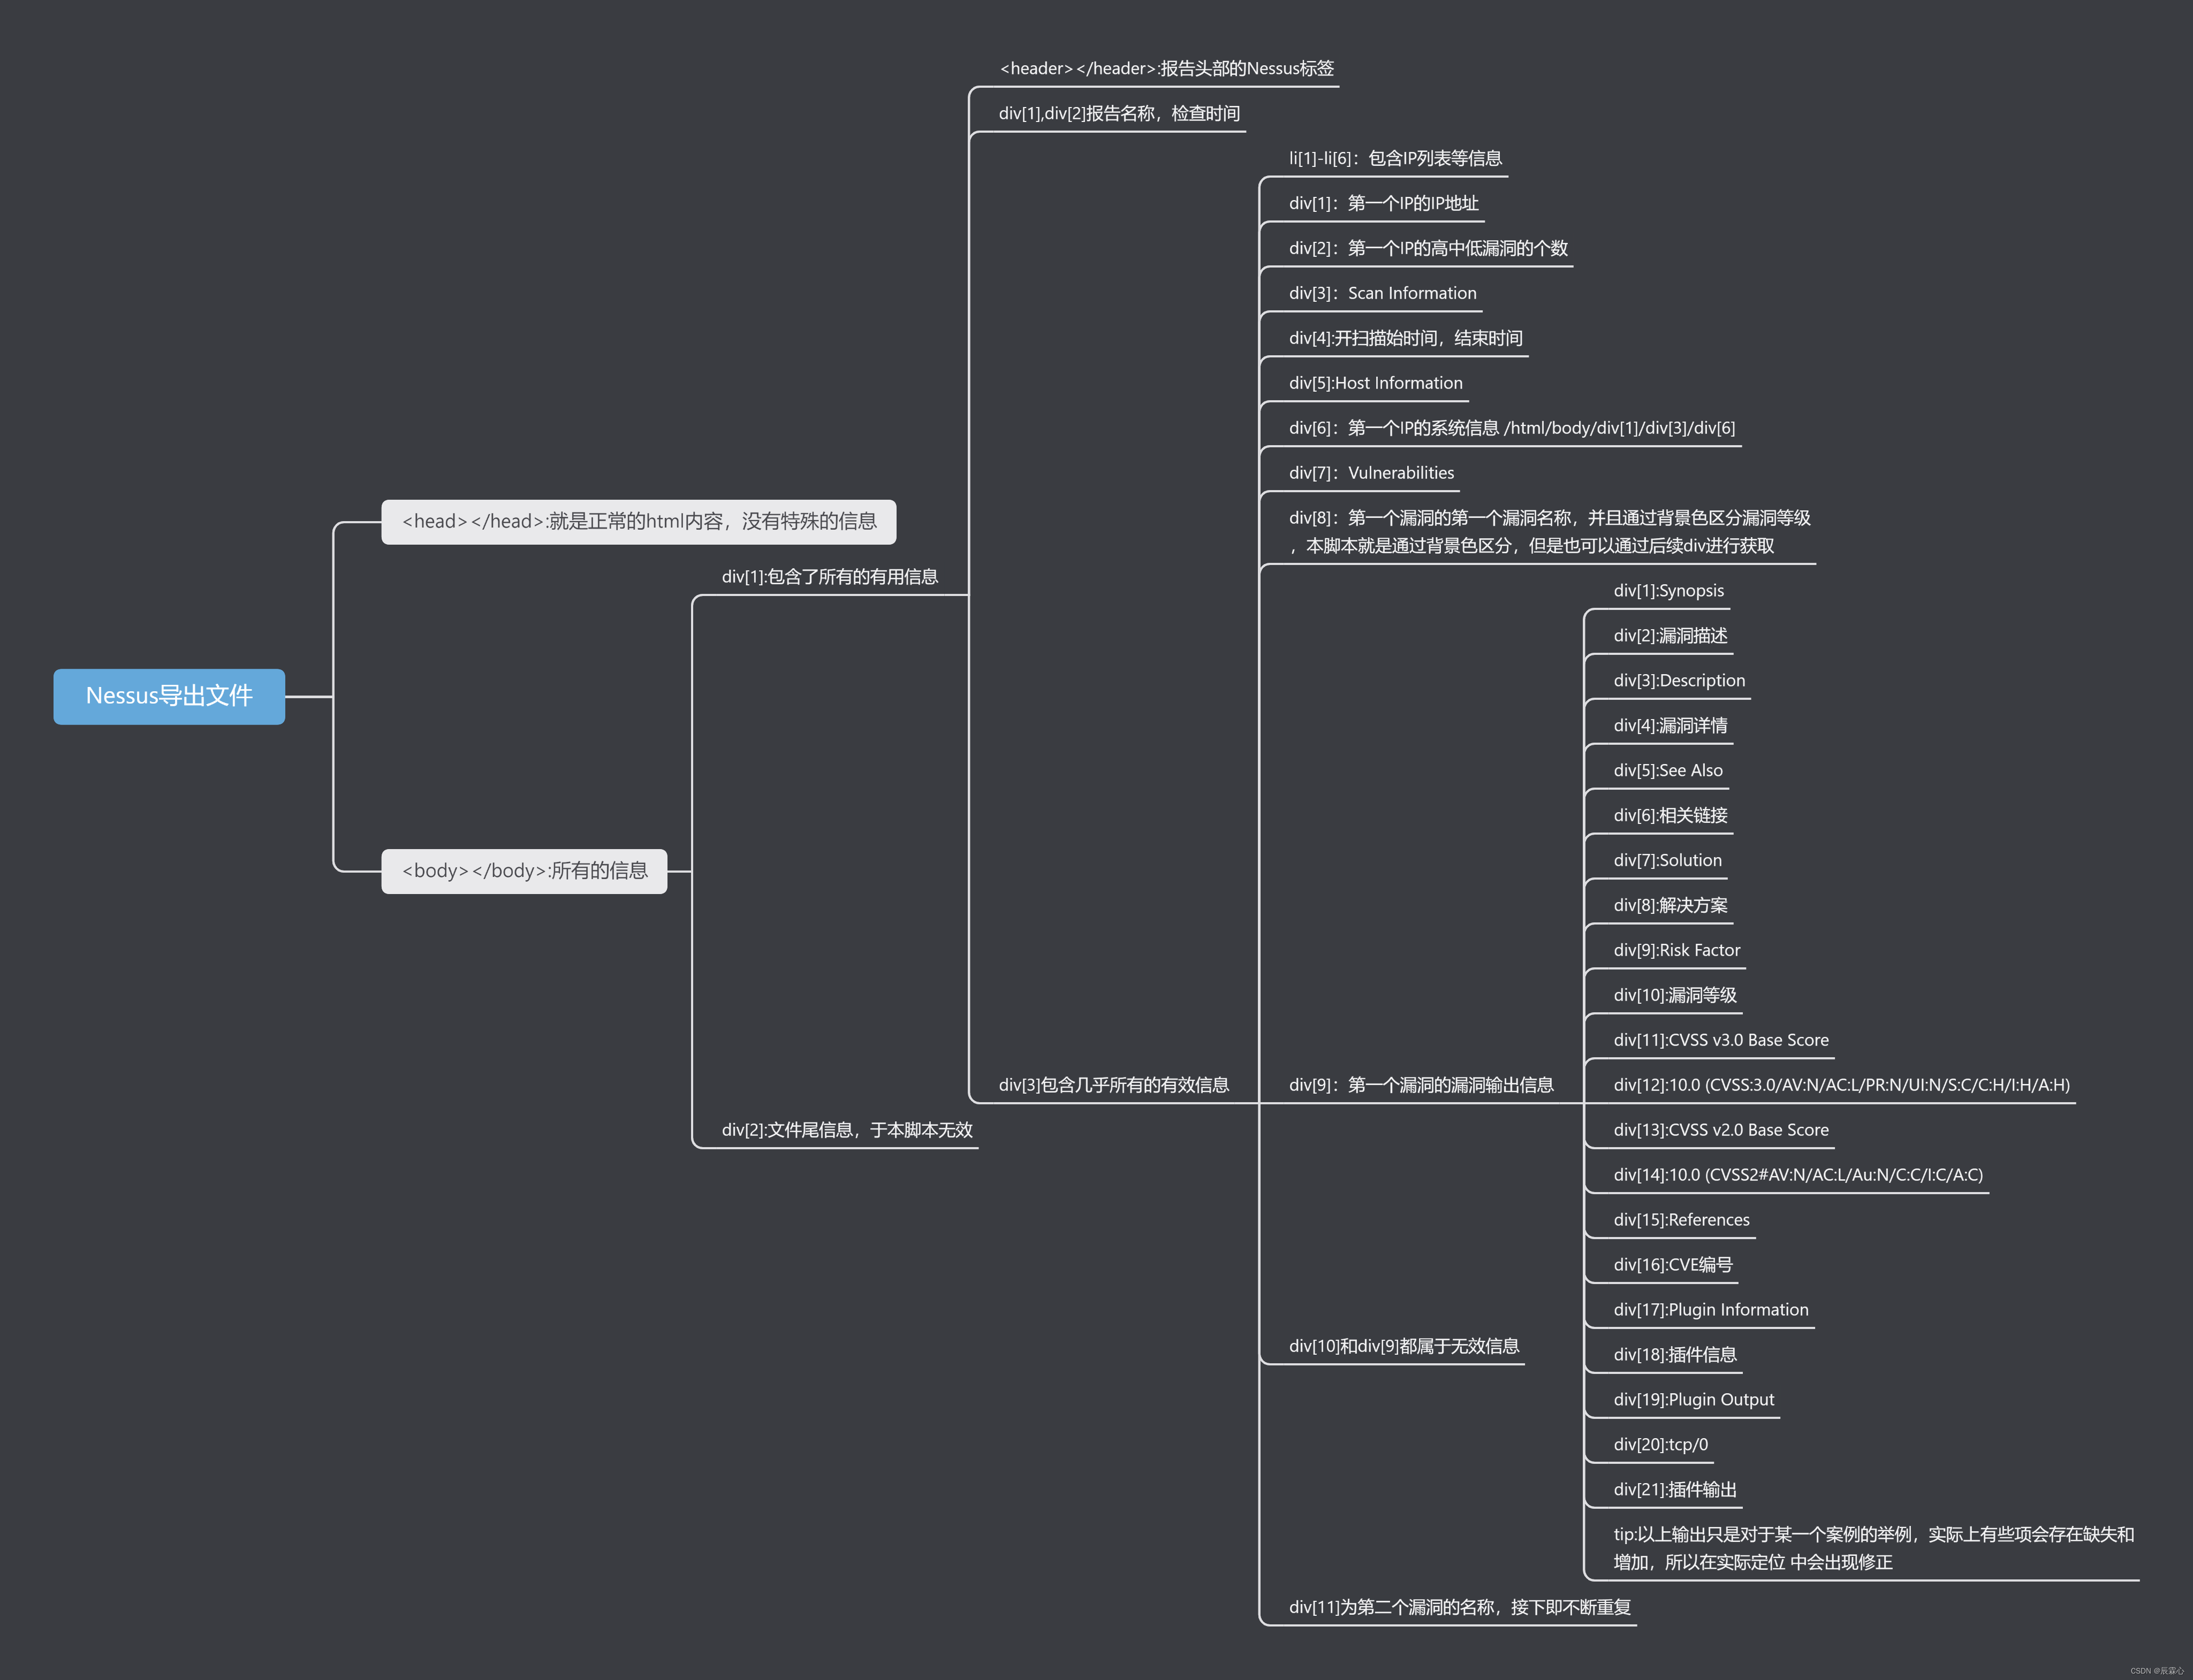Screen dimensions: 2193x1680
Task: Select div[17]:Plugin Information node
Action: (1710, 1310)
